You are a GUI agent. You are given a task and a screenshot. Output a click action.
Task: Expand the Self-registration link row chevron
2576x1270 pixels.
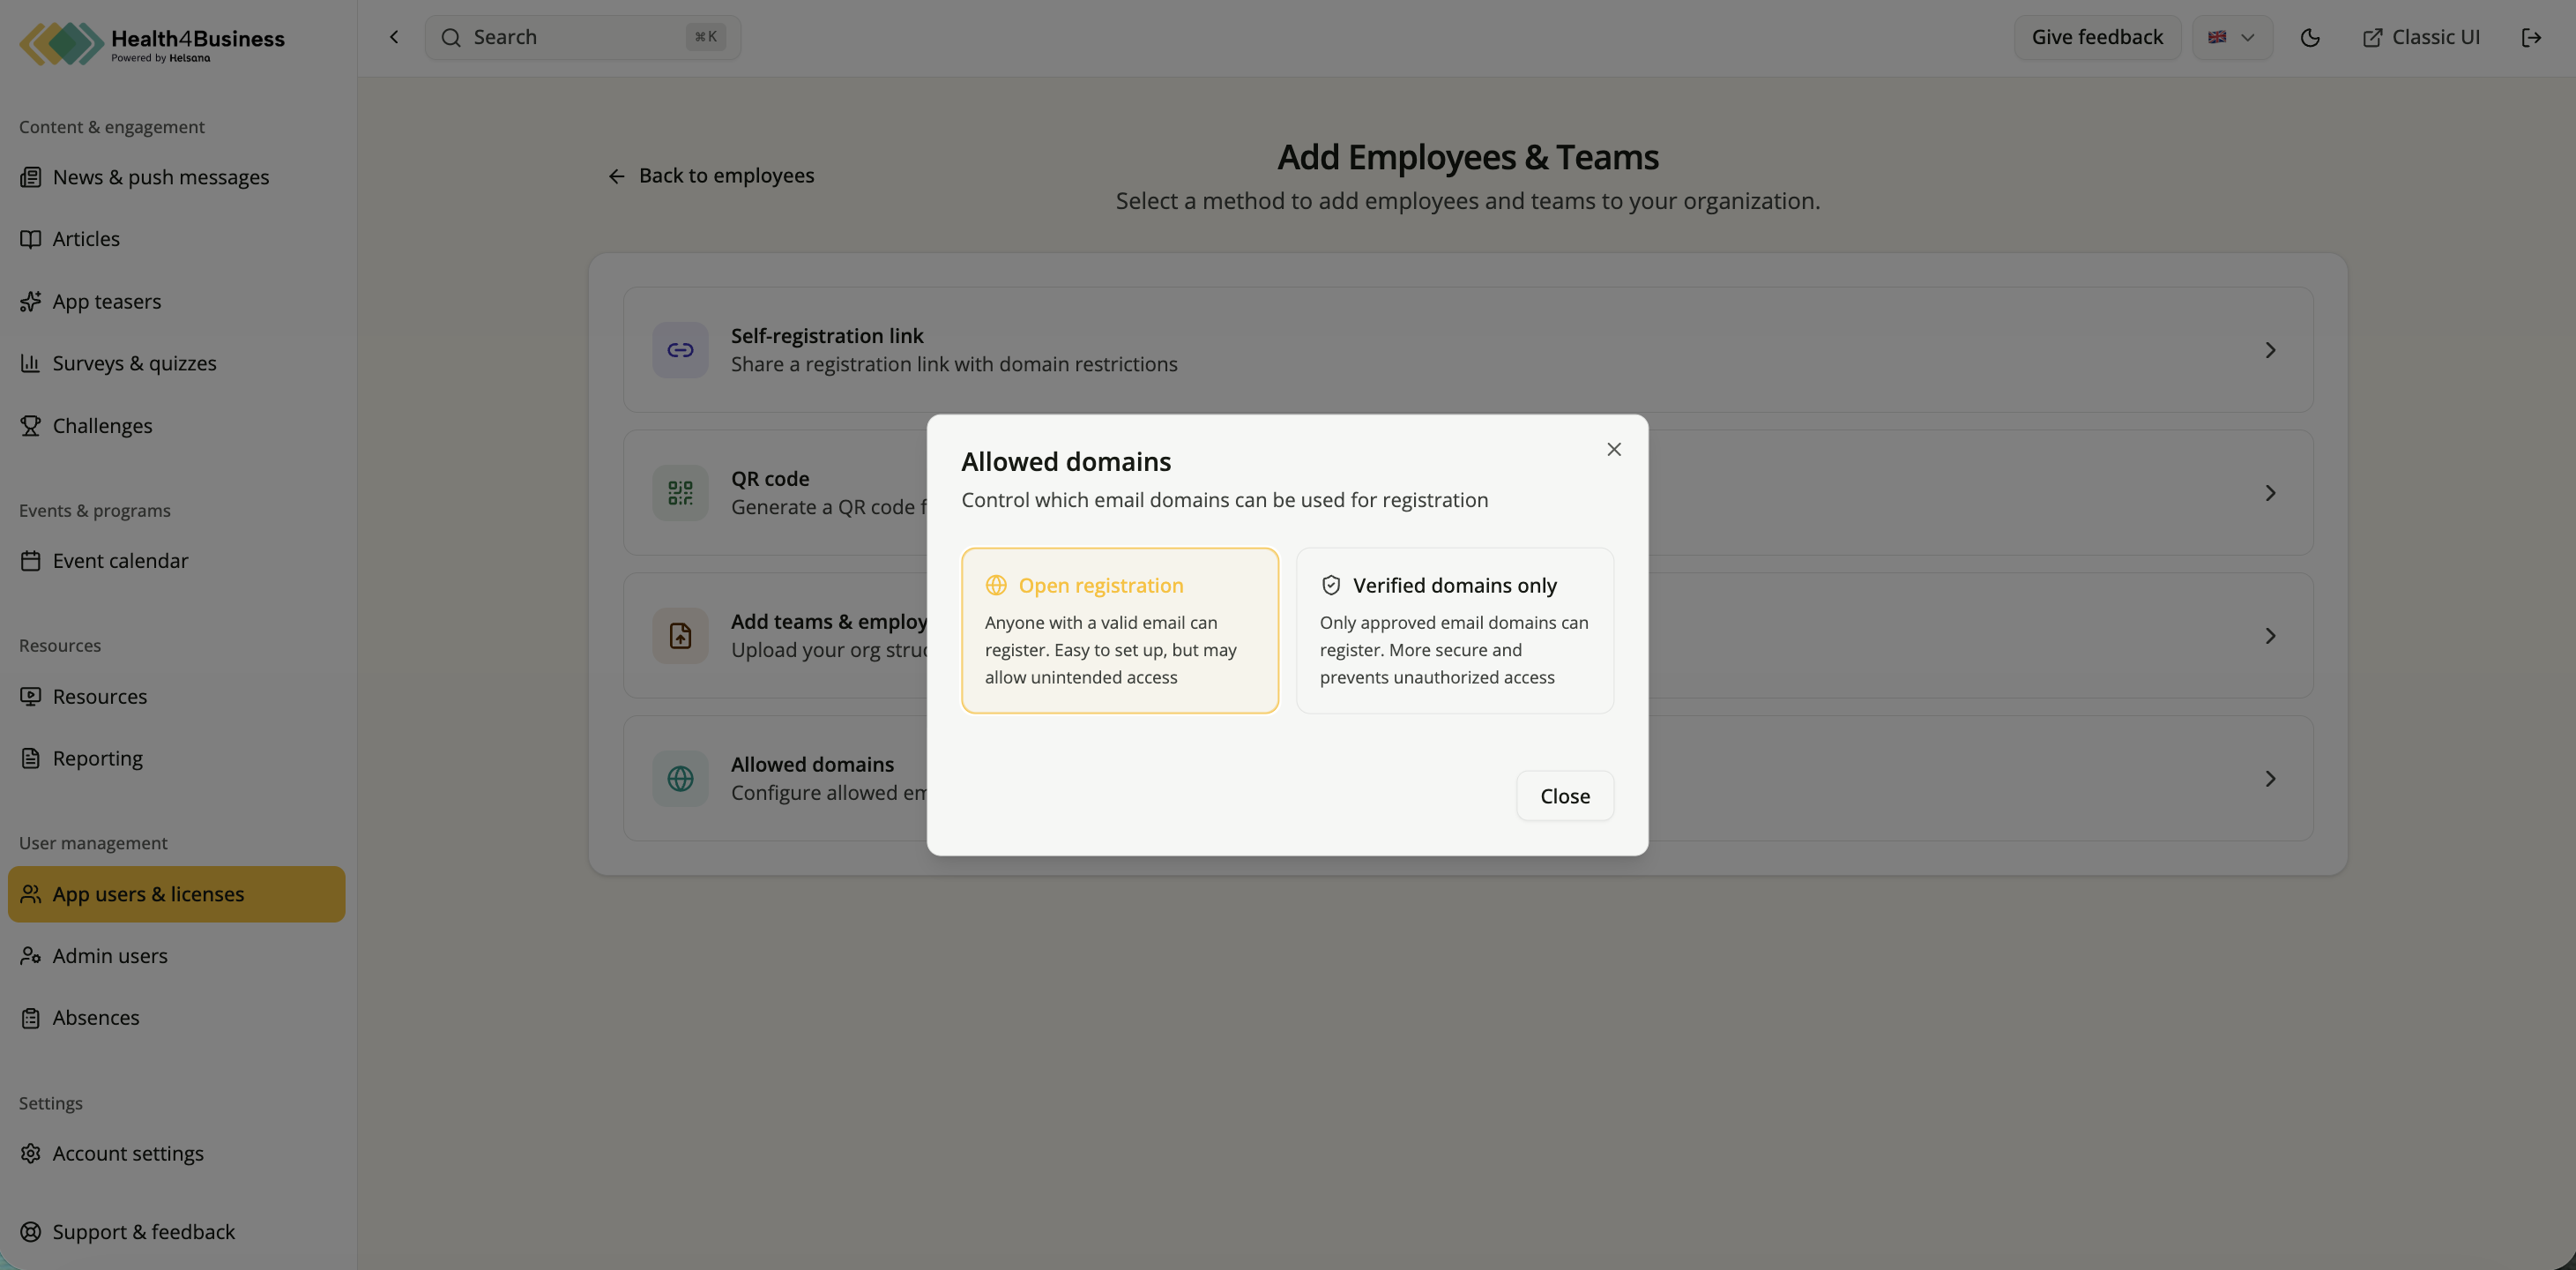2270,350
